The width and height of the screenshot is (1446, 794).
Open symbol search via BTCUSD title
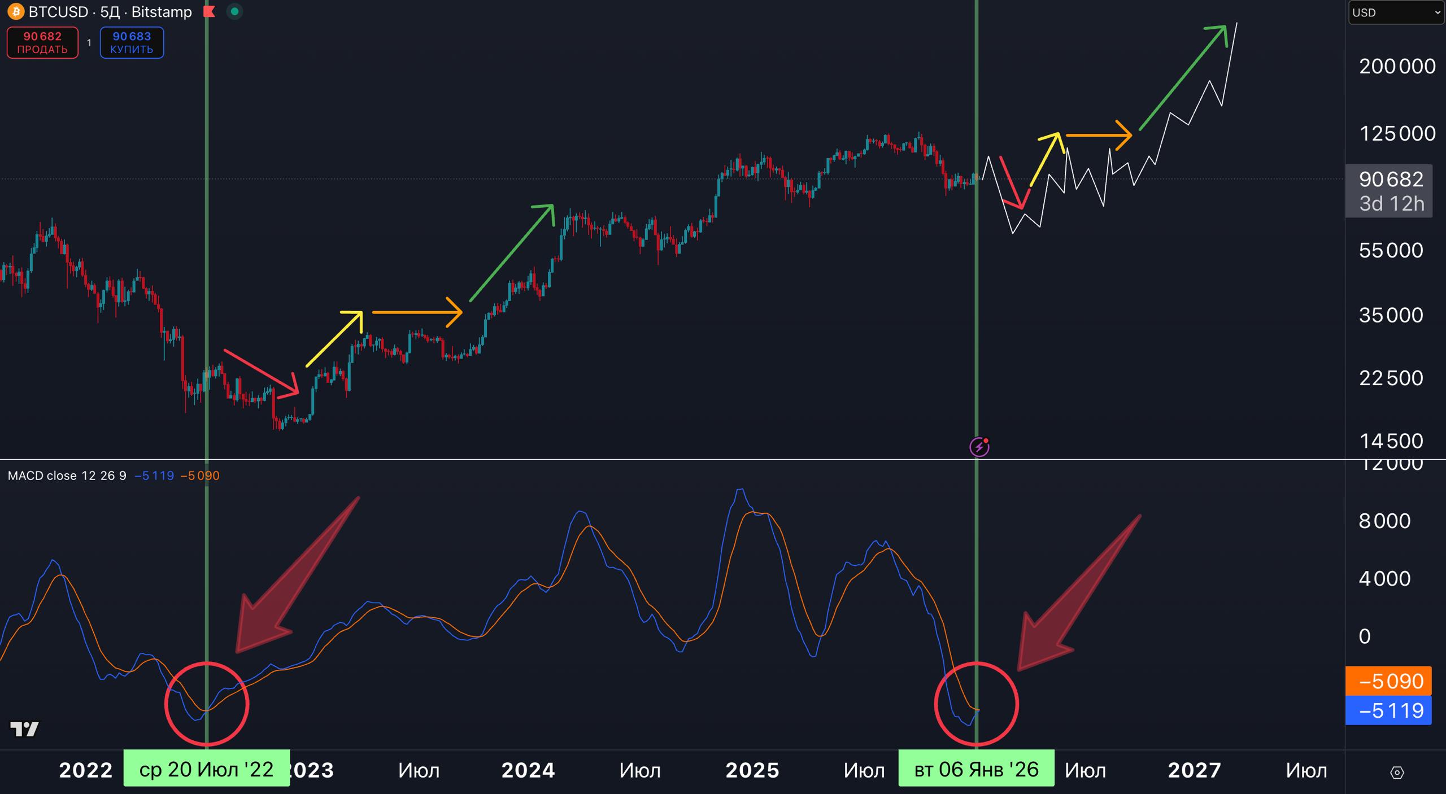pos(59,12)
